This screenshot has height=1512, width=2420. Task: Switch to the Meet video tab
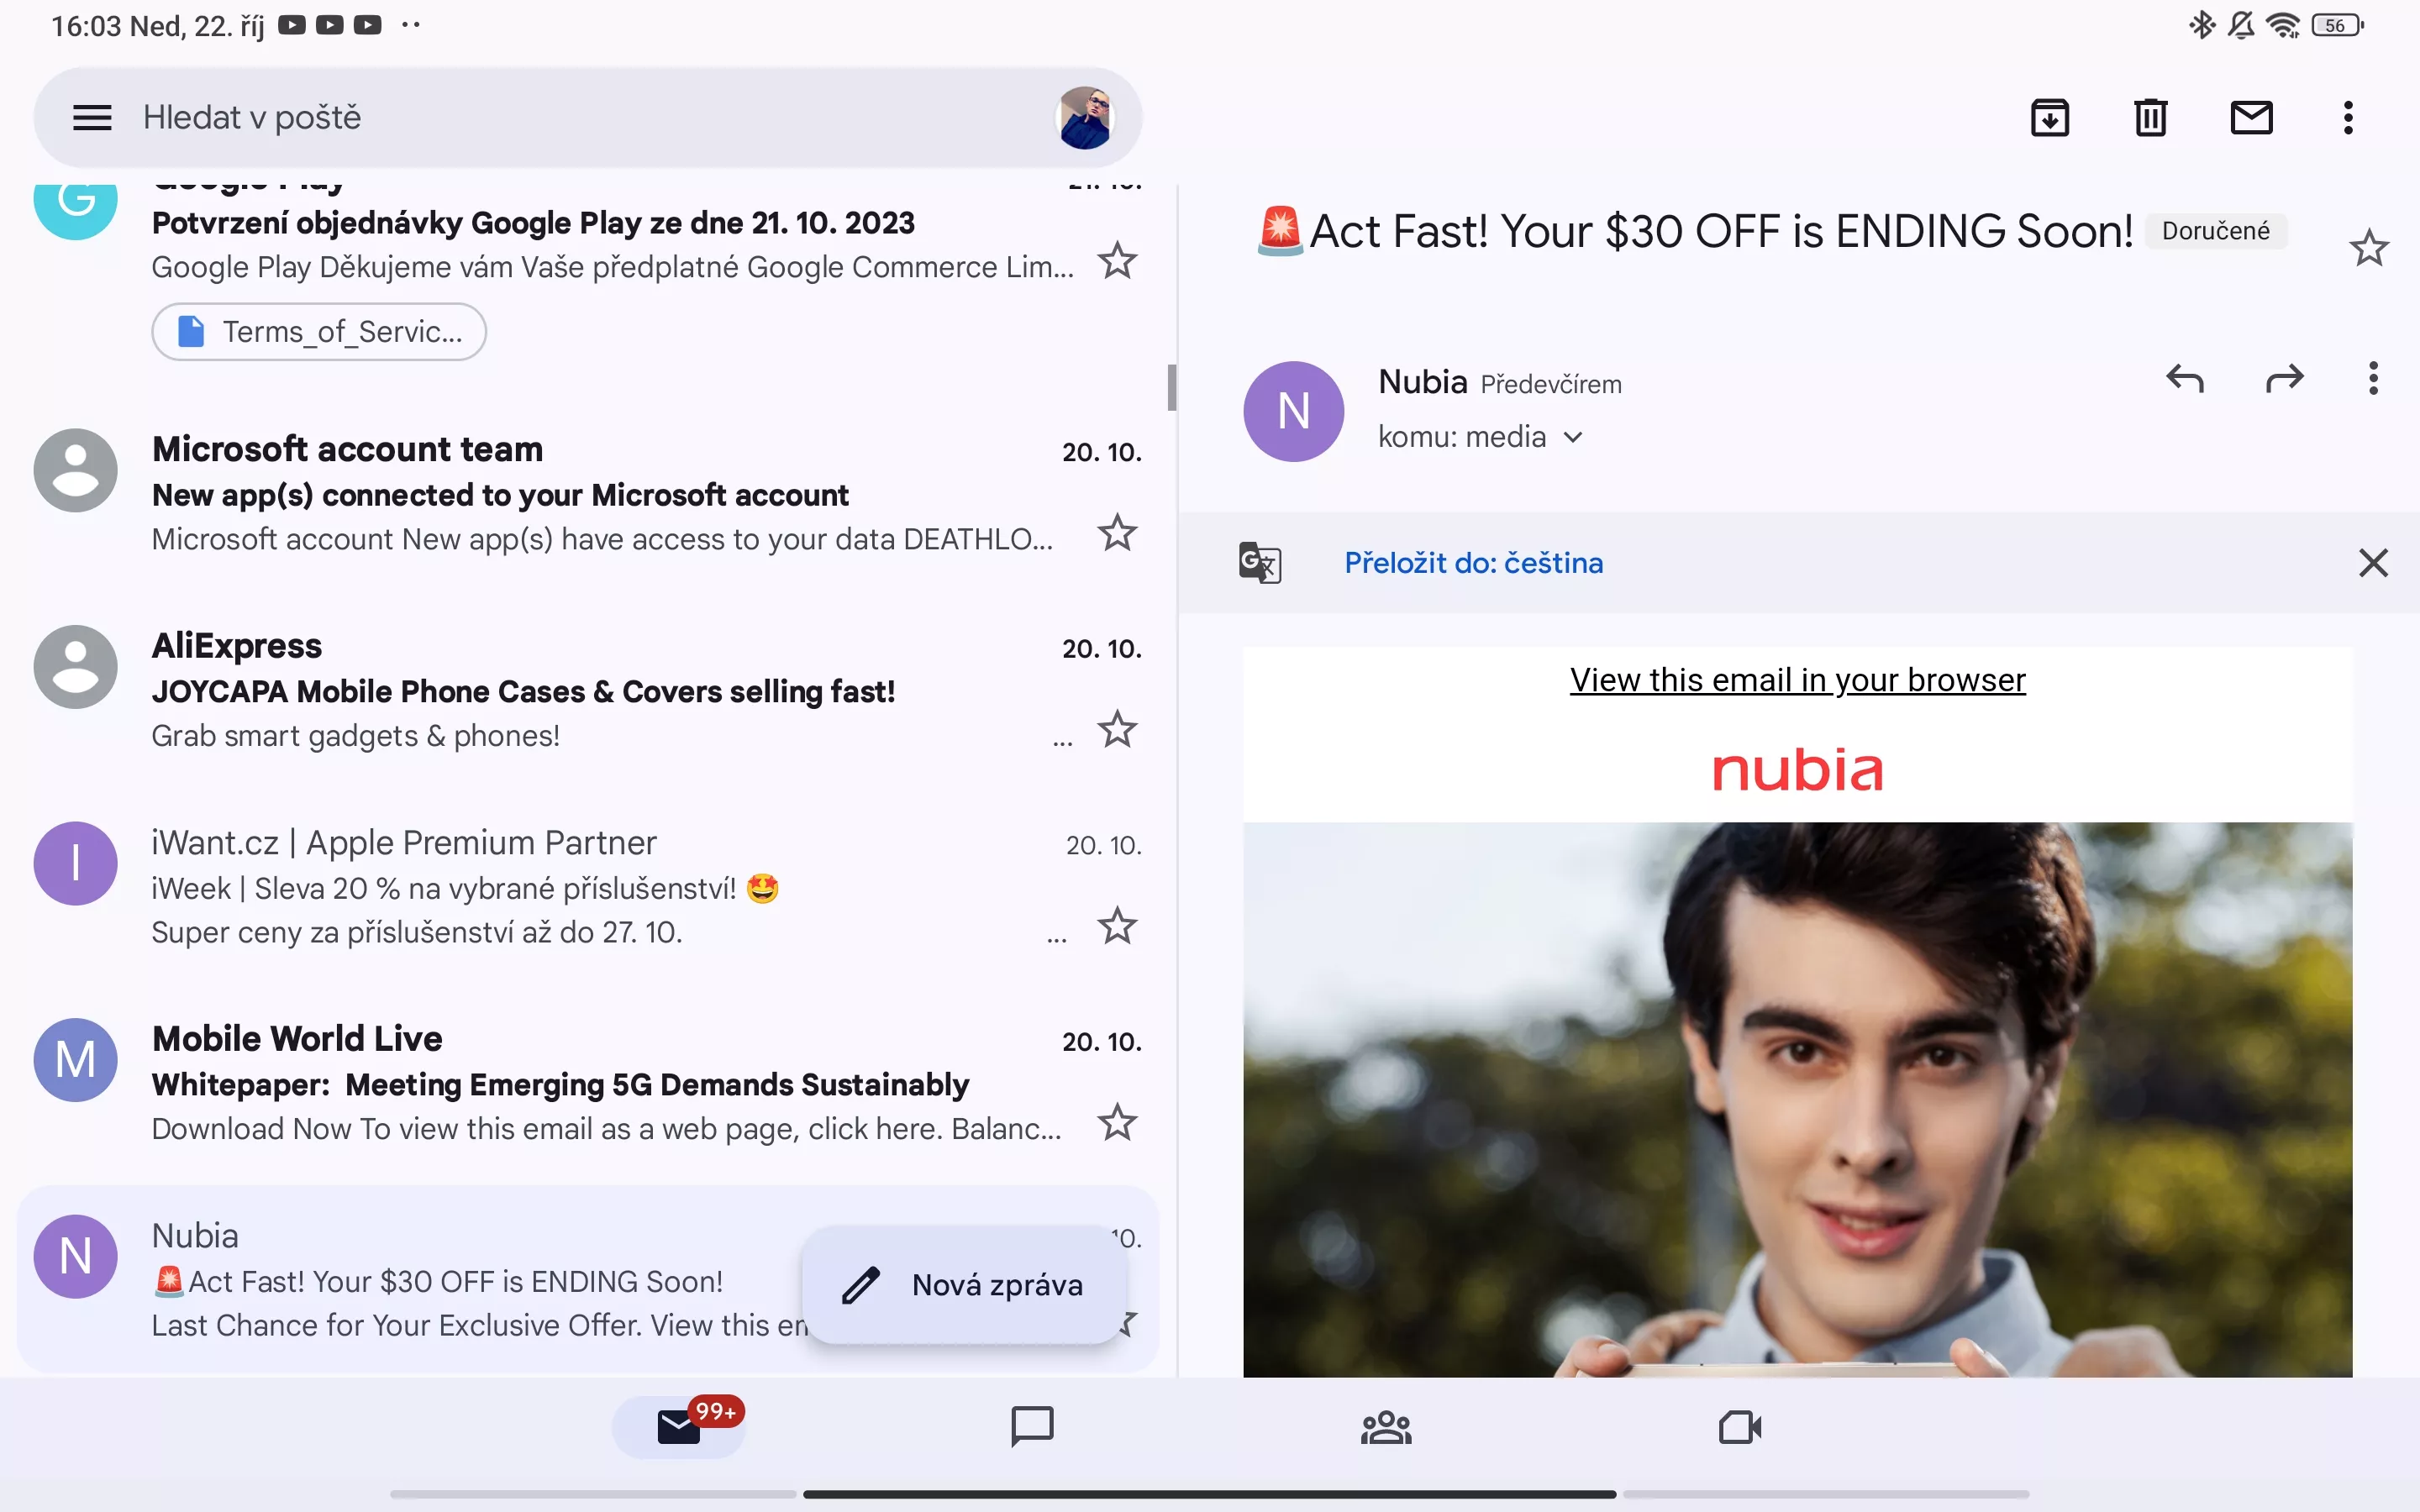point(1740,1427)
